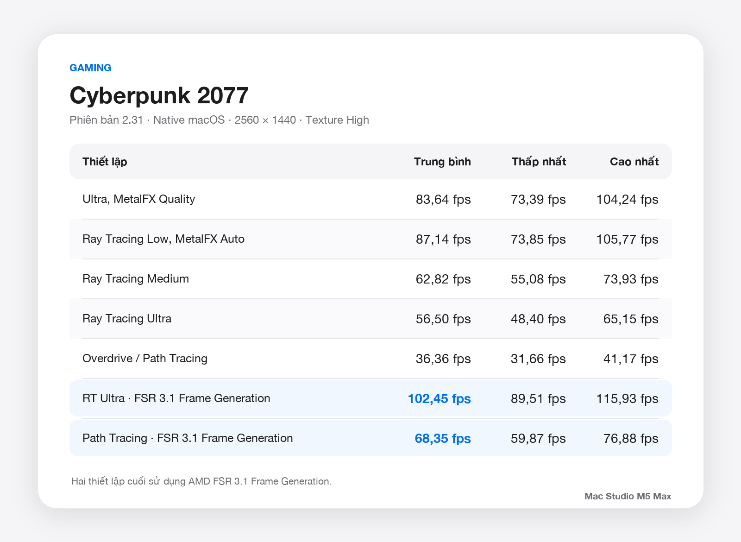This screenshot has width=741, height=542.
Task: Click the 55,08 fps minimum value
Action: point(538,279)
